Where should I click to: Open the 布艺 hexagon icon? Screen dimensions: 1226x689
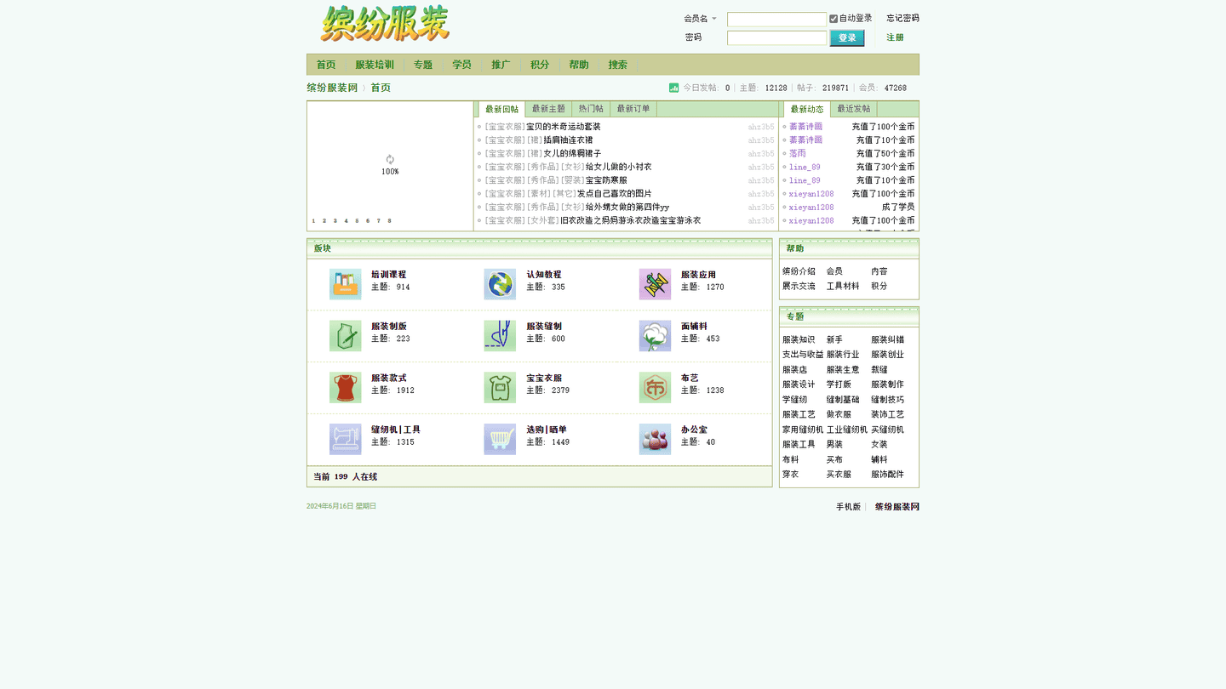click(x=655, y=388)
